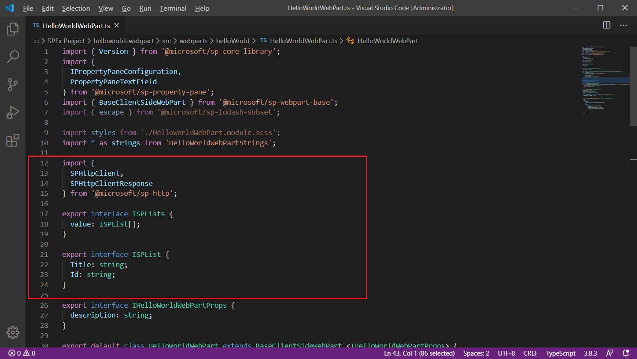Close the HelloWorldWebPart.ts tab
Viewport: 637px width, 359px height.
pyautogui.click(x=116, y=26)
